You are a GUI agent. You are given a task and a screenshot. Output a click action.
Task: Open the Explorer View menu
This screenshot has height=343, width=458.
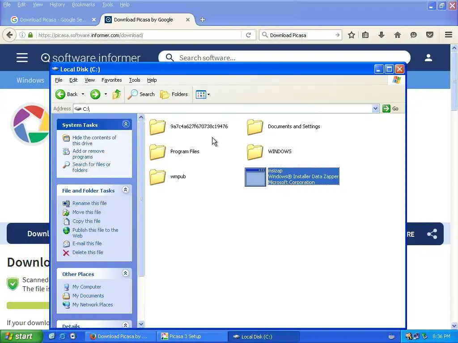[x=89, y=80]
